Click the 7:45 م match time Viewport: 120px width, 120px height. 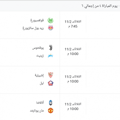tap(73, 26)
